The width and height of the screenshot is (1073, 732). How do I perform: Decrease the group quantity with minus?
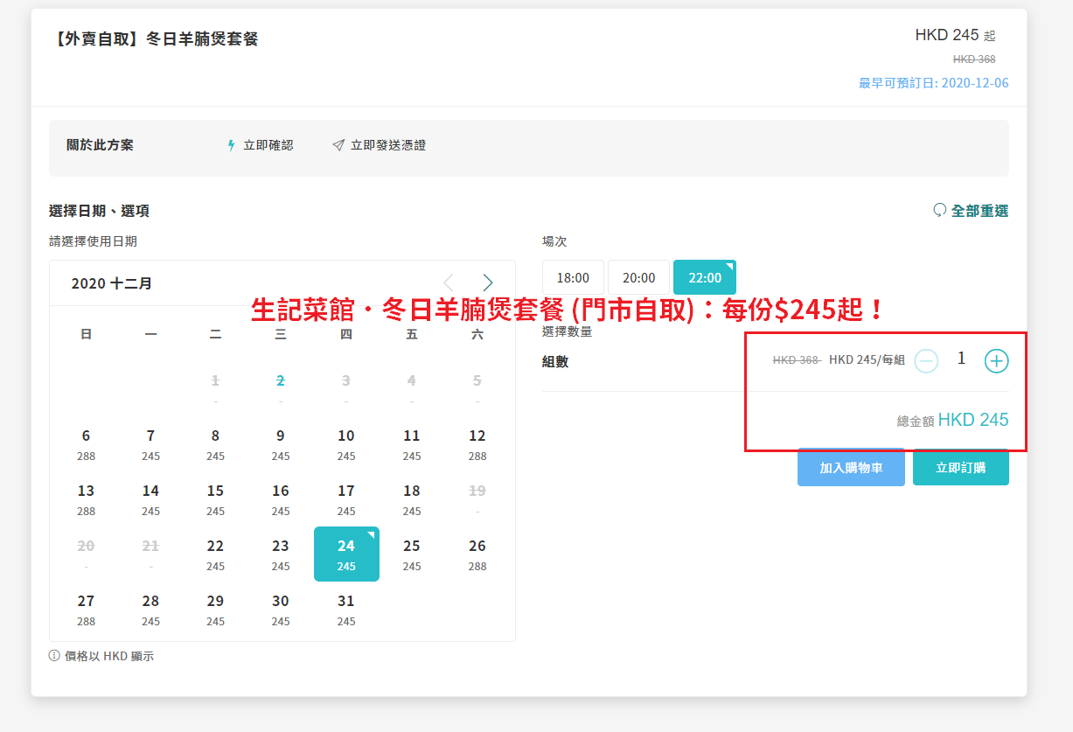926,360
